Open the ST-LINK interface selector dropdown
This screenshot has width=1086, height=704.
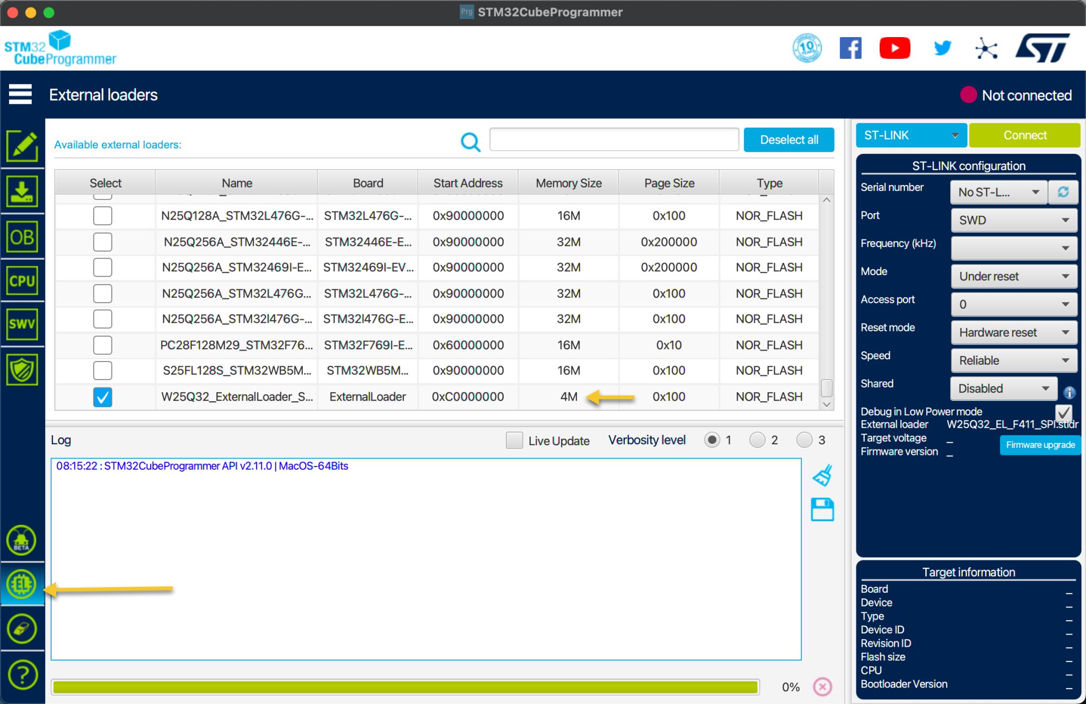[x=910, y=135]
